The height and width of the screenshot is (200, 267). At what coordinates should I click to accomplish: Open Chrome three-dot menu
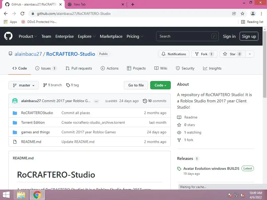click(261, 14)
